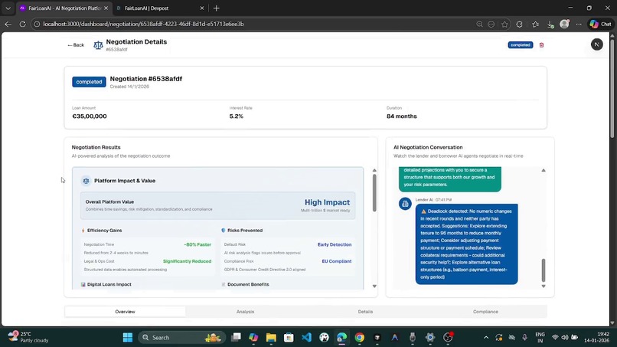Click the High Impact value text
This screenshot has height=347, width=617.
click(327, 202)
